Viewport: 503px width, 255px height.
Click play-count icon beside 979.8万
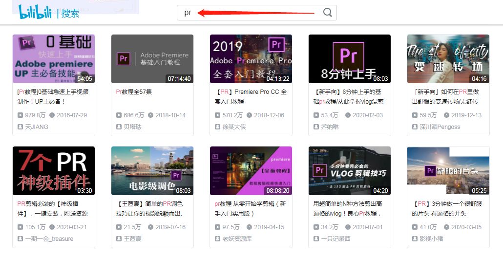pyautogui.click(x=20, y=115)
